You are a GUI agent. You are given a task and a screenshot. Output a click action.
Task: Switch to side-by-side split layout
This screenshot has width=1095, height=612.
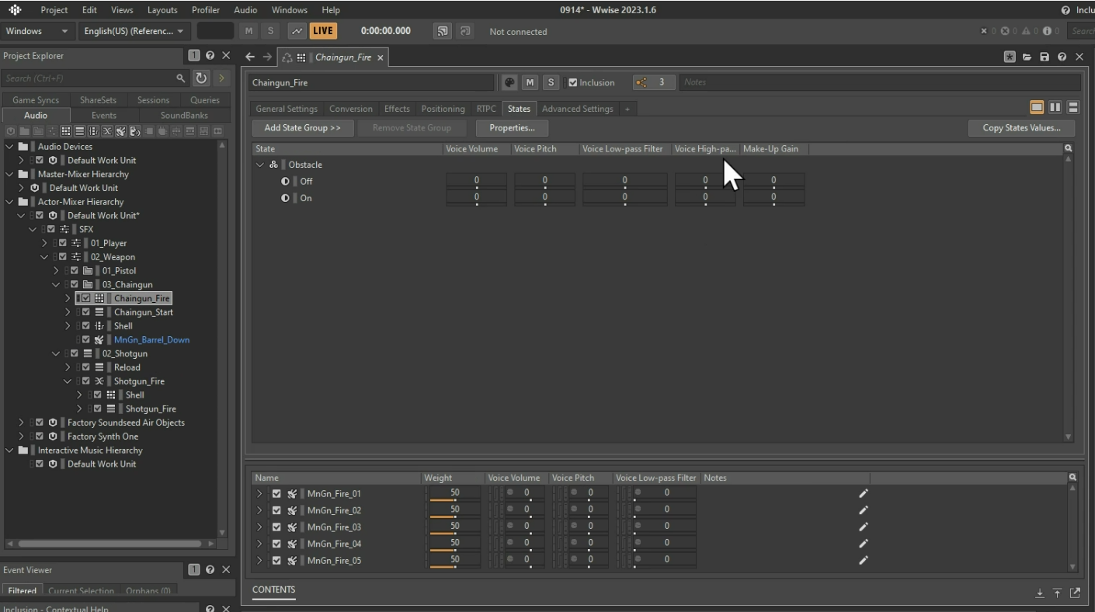coord(1055,107)
